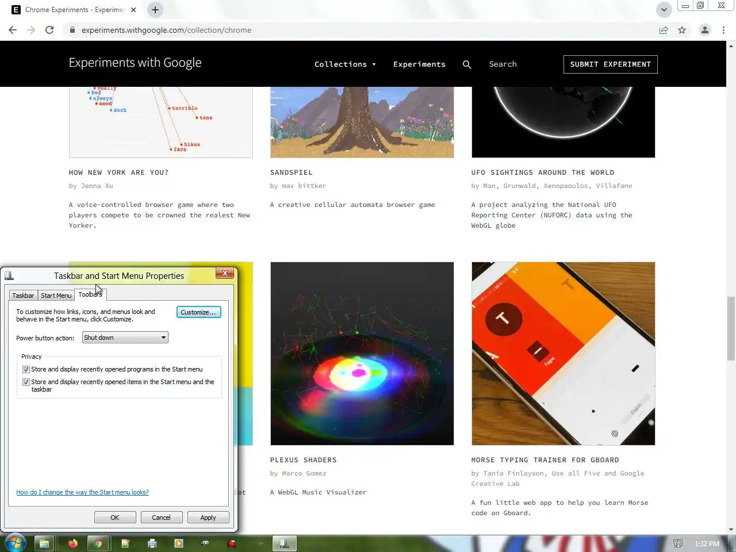Open the Chrome profile icon
Viewport: 736px width, 552px height.
pos(704,30)
